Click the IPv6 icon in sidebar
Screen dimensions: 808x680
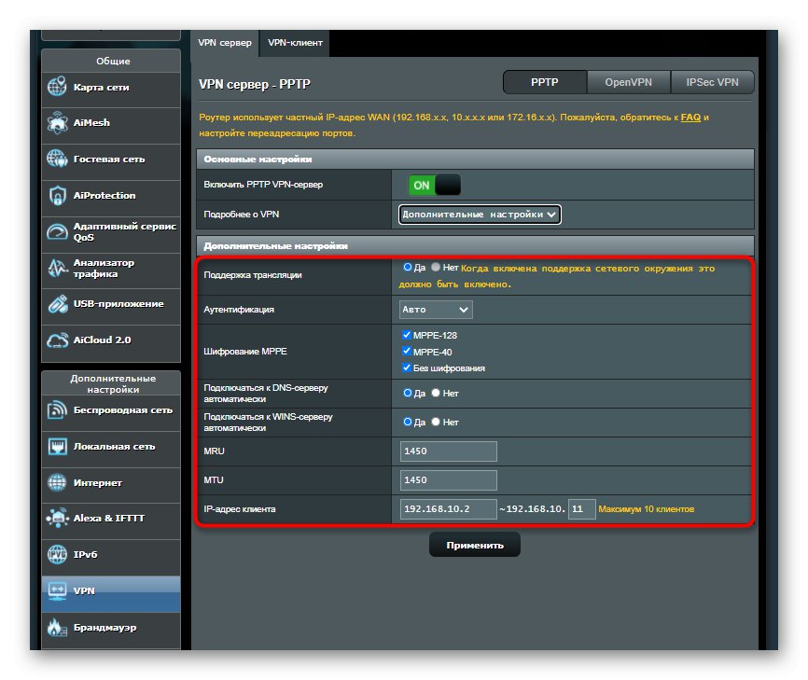point(57,554)
